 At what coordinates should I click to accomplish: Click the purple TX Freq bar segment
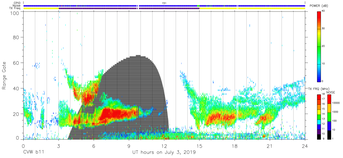[x=129, y=8]
